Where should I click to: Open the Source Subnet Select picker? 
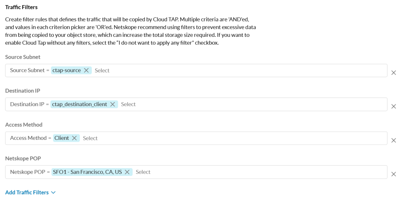click(x=102, y=71)
